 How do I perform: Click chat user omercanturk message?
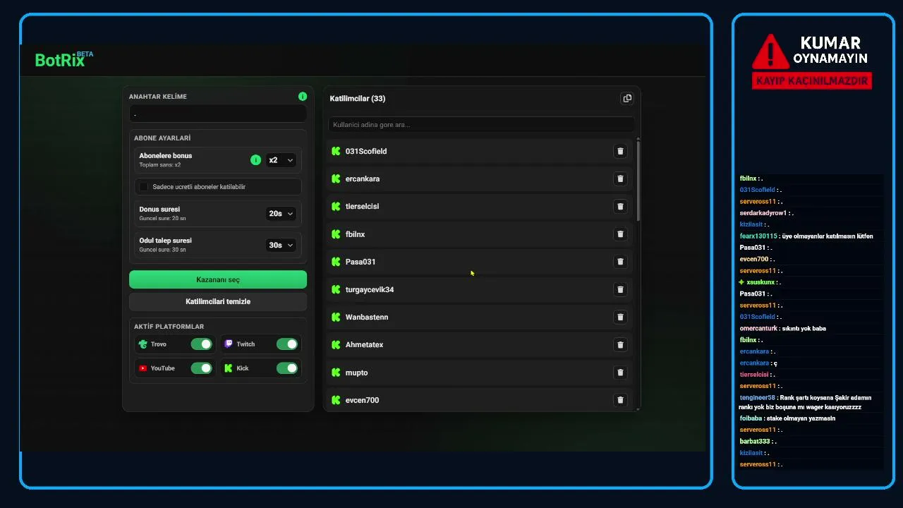(783, 328)
